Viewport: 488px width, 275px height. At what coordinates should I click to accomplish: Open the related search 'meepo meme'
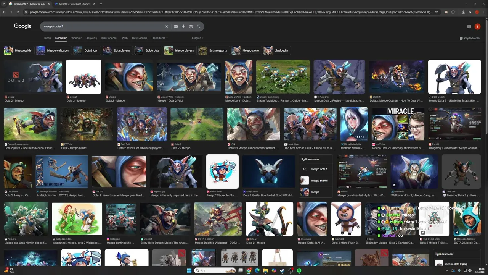point(316,181)
